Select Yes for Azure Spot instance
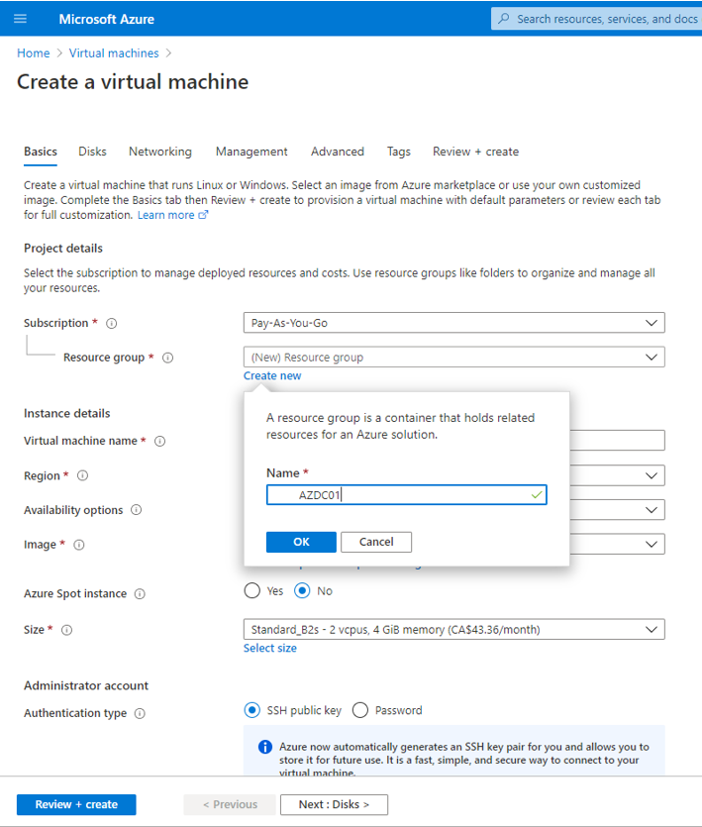Image resolution: width=702 pixels, height=827 pixels. click(252, 590)
